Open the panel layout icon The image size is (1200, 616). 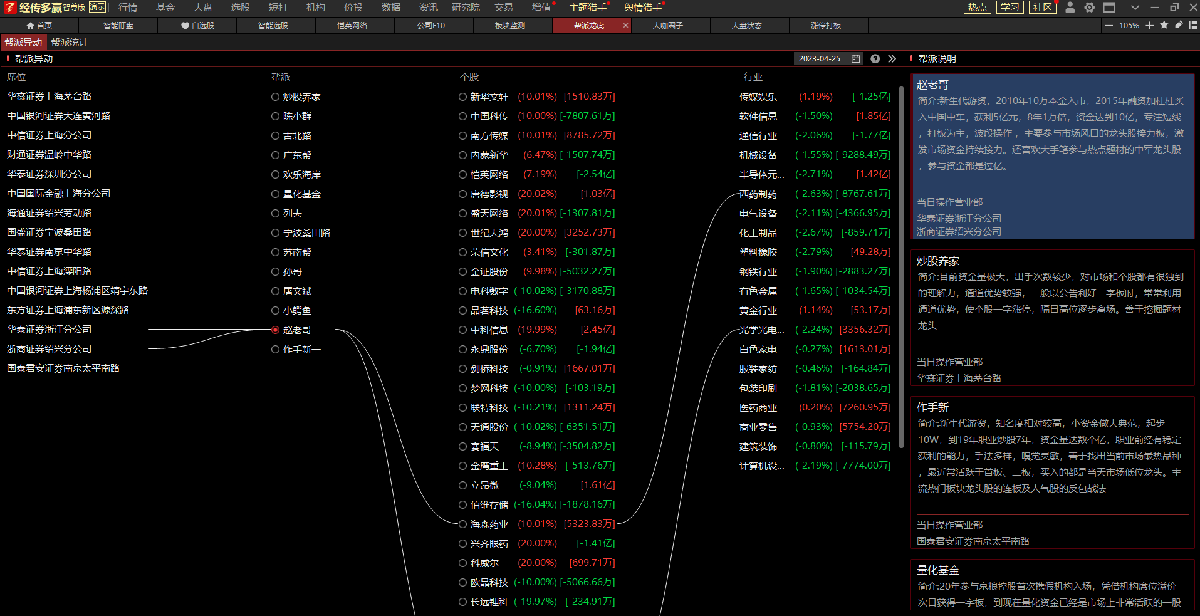1193,25
